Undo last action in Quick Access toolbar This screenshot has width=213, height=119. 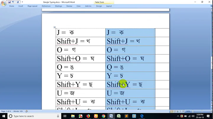[13, 2]
